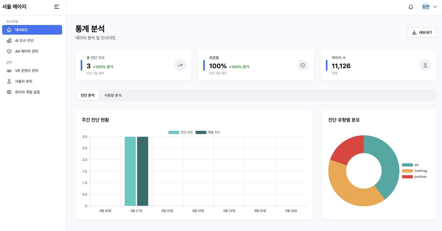Click the 서울 메아리 logo title
The image size is (442, 231).
point(14,7)
